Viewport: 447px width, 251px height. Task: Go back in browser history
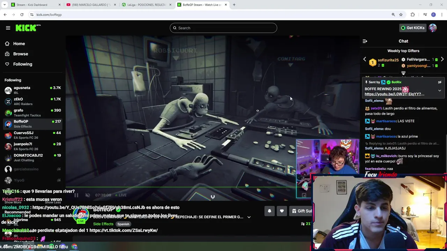tap(5, 15)
